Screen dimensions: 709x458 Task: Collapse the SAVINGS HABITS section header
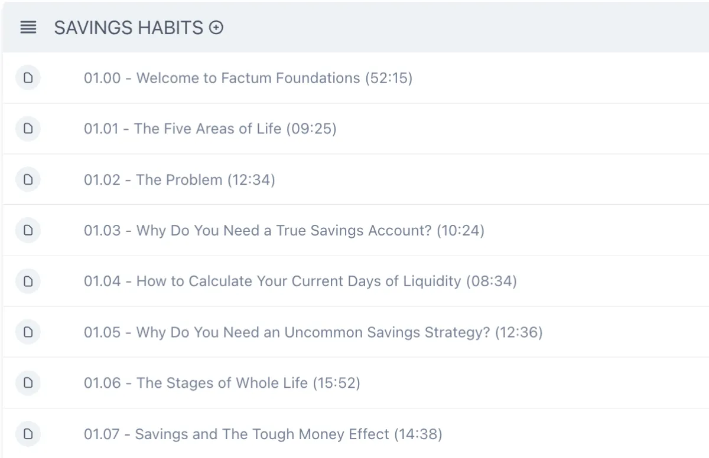(356, 27)
